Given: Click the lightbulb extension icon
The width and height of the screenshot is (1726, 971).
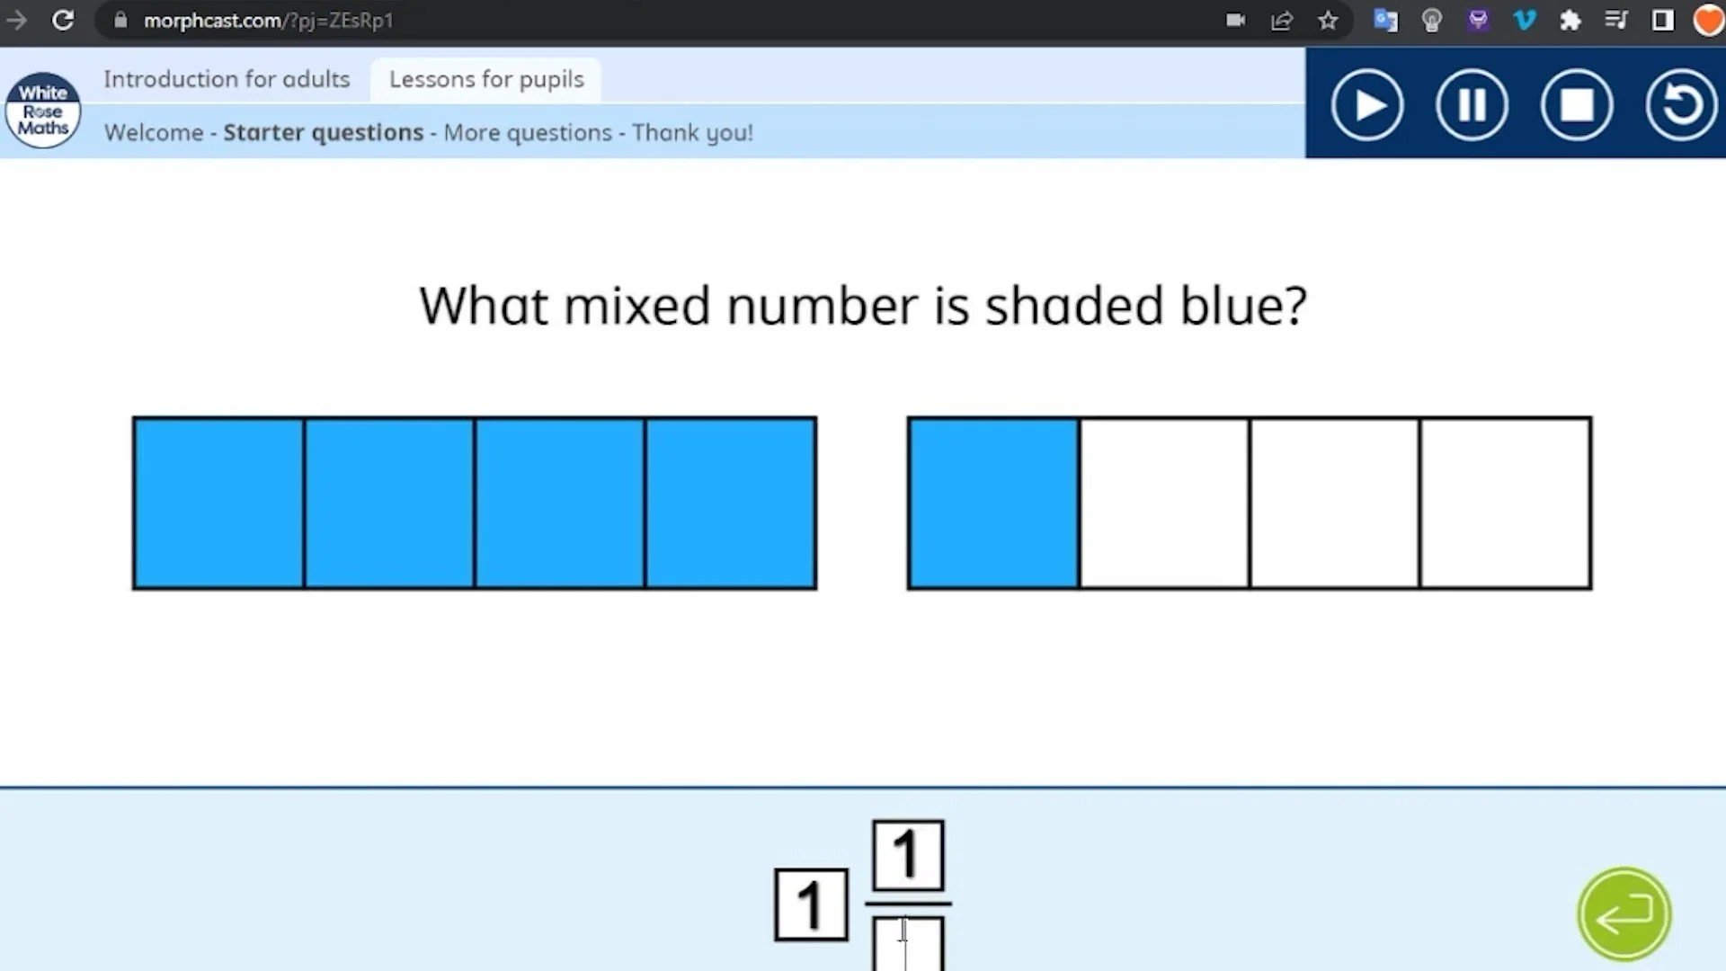Looking at the screenshot, I should coord(1432,20).
